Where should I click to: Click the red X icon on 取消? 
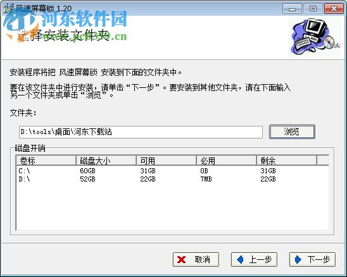tap(182, 260)
